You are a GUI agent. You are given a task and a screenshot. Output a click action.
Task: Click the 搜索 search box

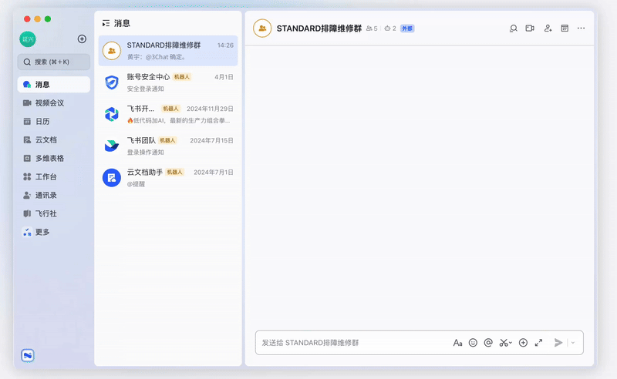click(53, 62)
